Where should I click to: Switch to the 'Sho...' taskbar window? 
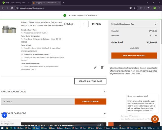pos(36,128)
